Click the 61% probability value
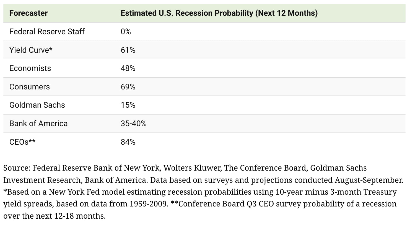 pos(128,50)
